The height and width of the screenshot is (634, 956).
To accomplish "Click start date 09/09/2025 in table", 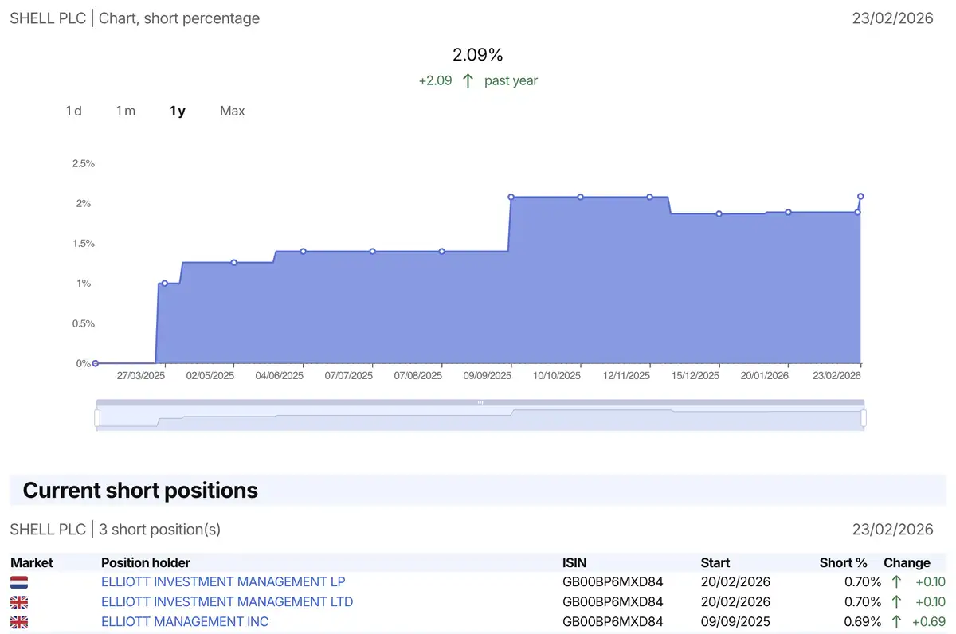I will (x=735, y=621).
